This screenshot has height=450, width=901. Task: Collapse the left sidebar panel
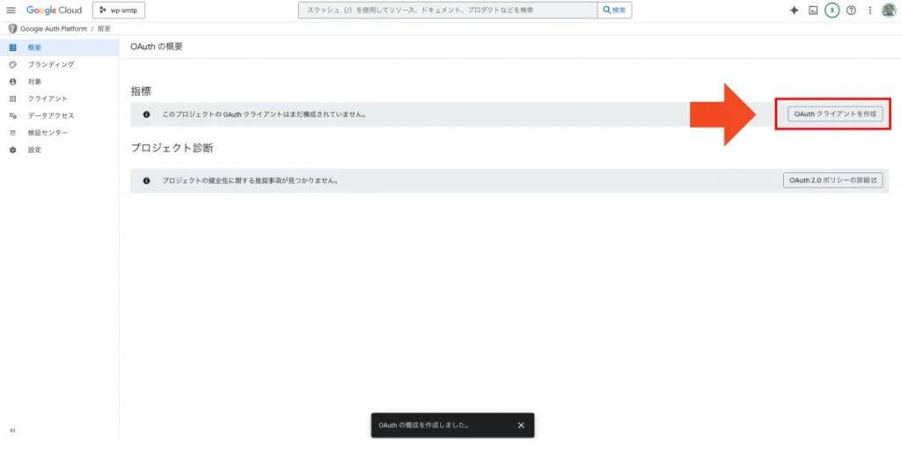[11, 431]
